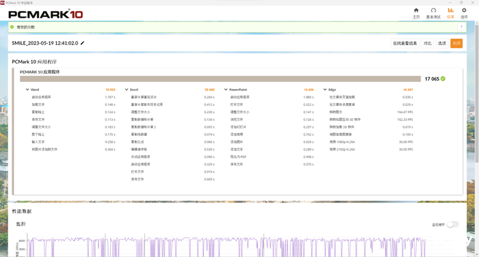Collapse the Excel results section
Viewport: 479px width, 257px height.
(x=127, y=90)
